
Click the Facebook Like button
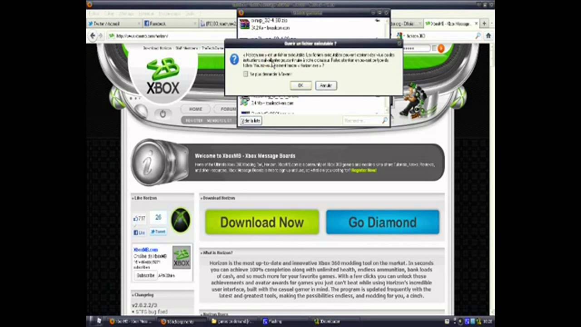coord(139,233)
